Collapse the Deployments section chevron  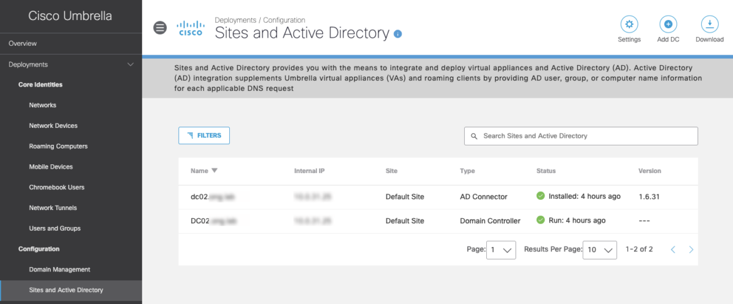(x=131, y=65)
